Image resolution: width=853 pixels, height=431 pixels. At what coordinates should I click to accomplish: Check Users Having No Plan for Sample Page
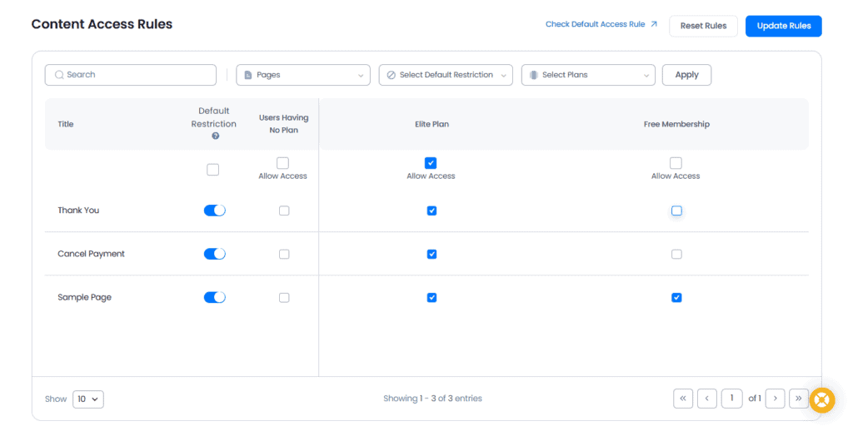[x=284, y=297]
